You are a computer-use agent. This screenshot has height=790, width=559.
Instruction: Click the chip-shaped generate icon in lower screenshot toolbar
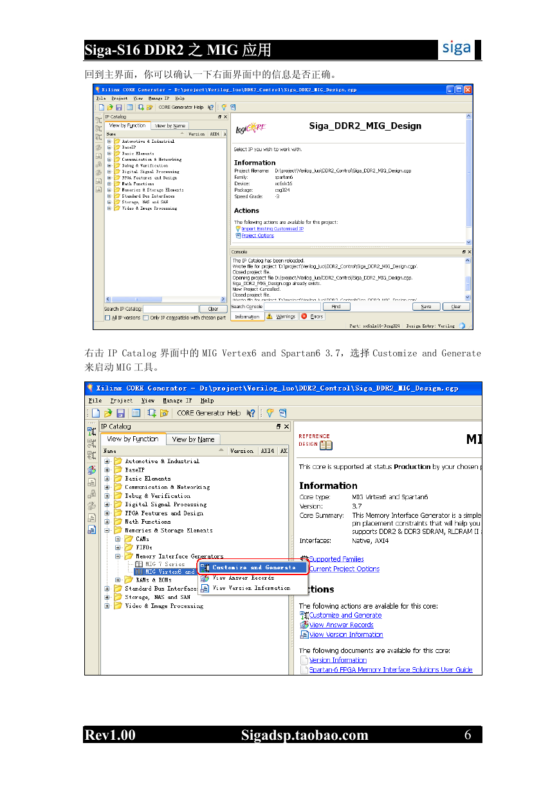point(152,413)
